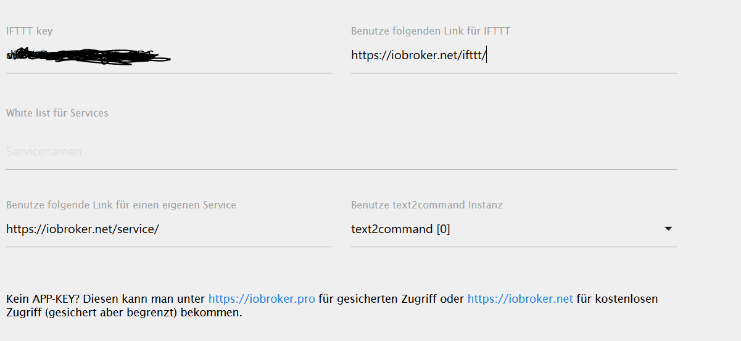This screenshot has width=741, height=341.
Task: Click 'ifttt' in the IFTTT URL
Action: [x=473, y=55]
